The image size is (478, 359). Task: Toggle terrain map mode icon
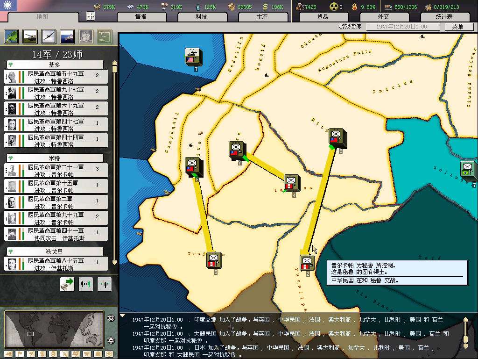pyautogui.click(x=9, y=353)
